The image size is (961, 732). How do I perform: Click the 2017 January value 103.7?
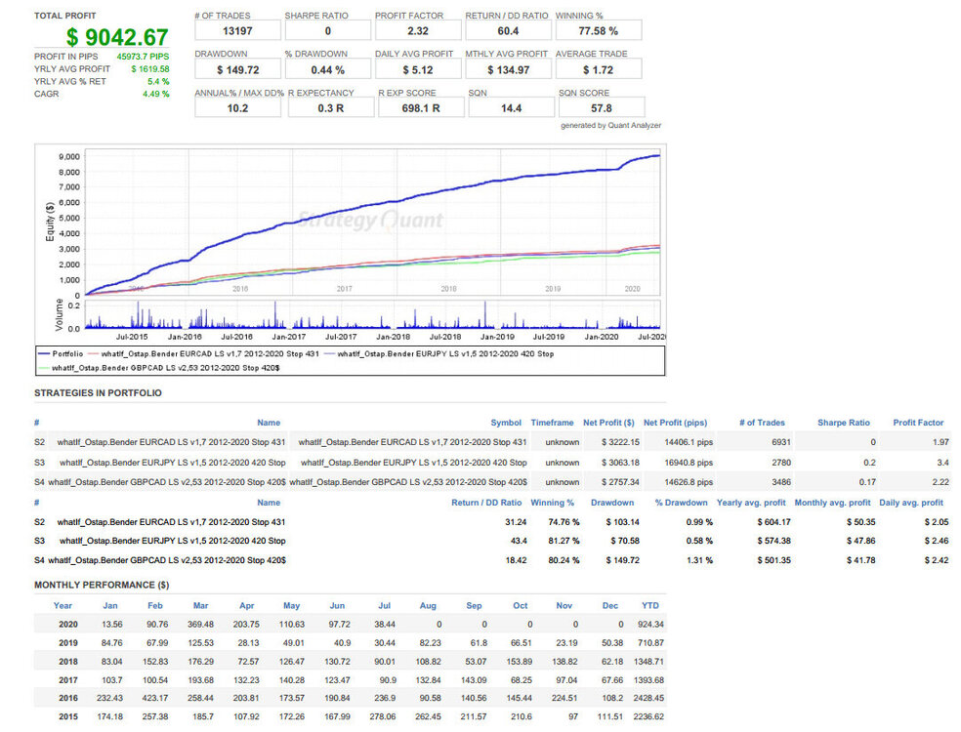[112, 680]
